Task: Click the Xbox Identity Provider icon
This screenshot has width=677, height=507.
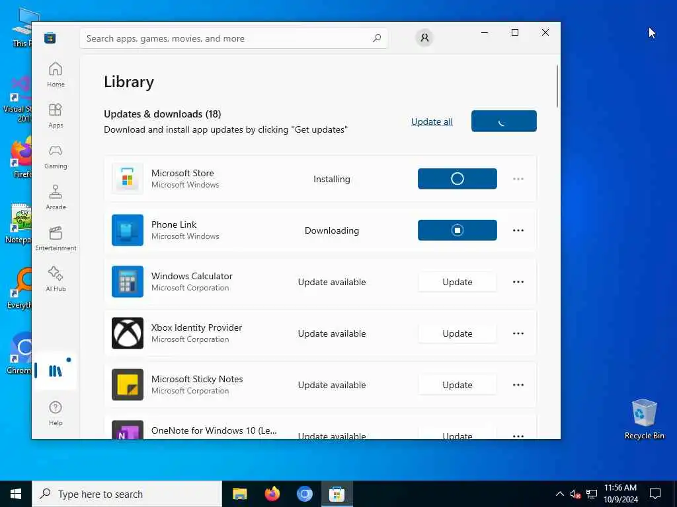Action: click(128, 333)
